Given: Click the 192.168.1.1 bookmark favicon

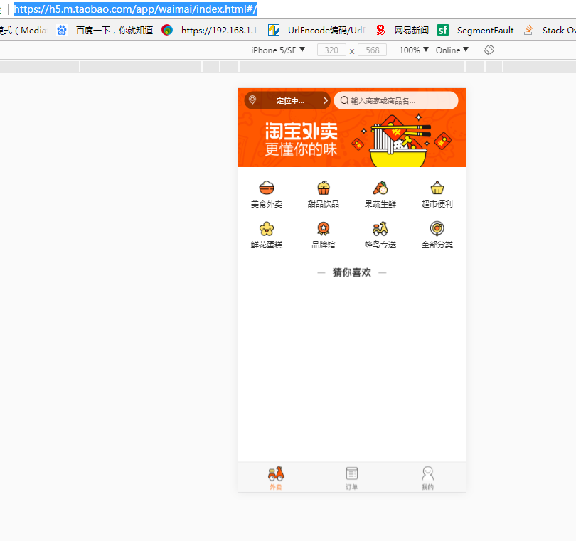Looking at the screenshot, I should click(167, 30).
